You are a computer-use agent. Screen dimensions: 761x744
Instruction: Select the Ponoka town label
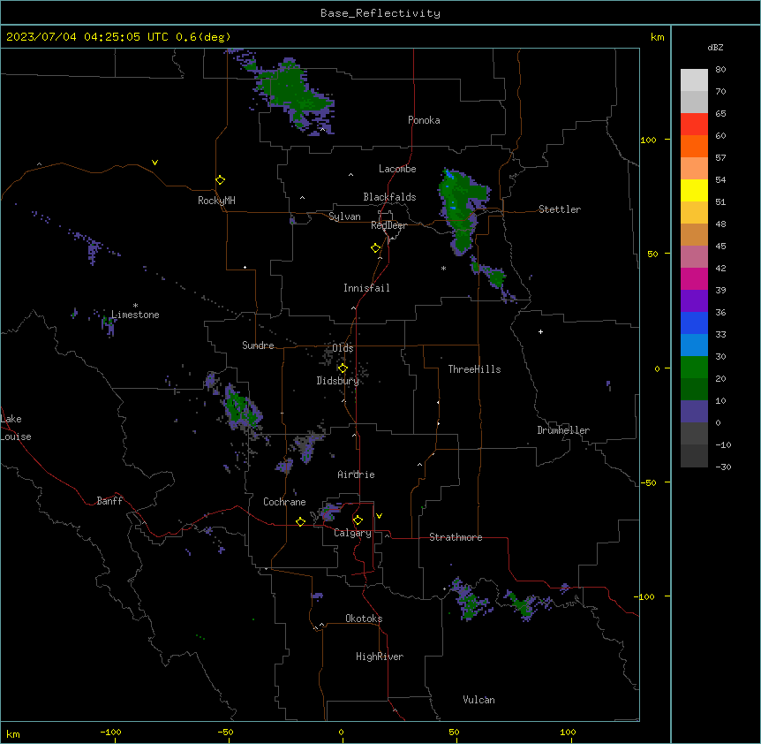(x=424, y=120)
